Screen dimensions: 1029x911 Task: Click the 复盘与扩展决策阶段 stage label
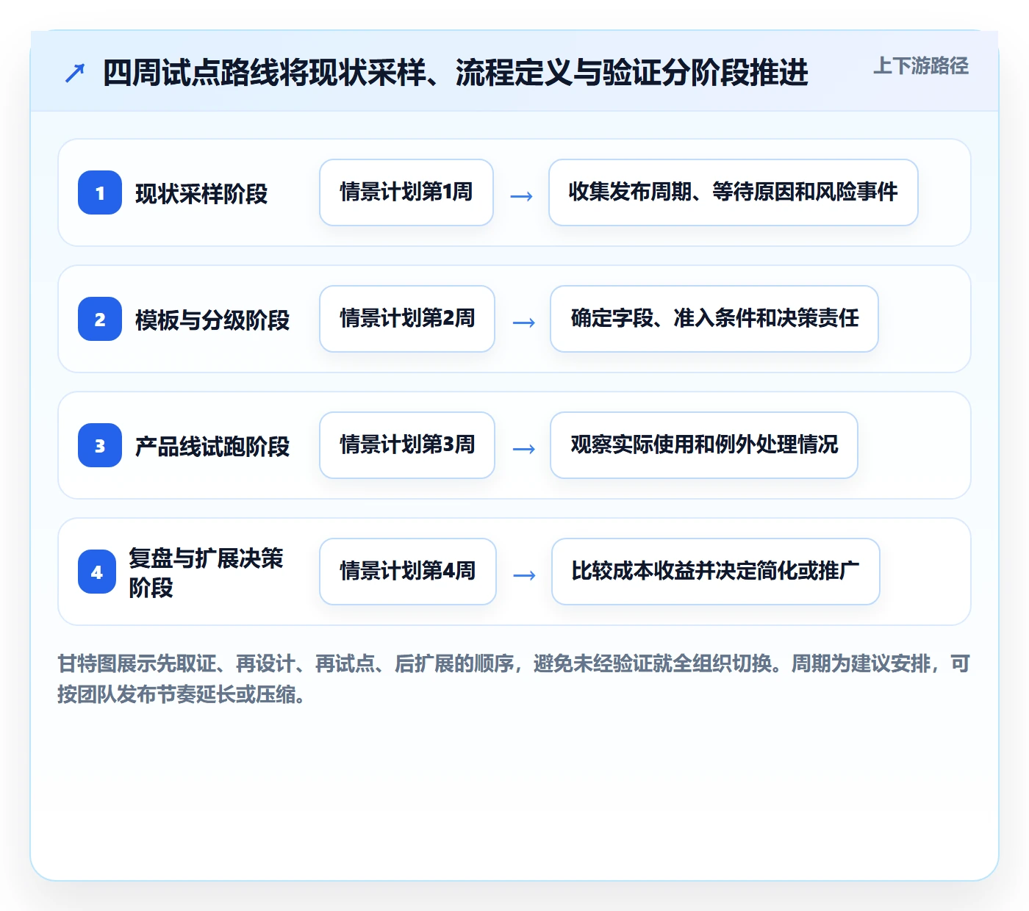point(206,572)
